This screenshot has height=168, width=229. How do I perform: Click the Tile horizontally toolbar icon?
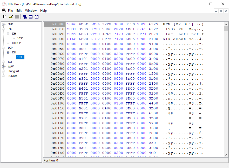click(31, 17)
